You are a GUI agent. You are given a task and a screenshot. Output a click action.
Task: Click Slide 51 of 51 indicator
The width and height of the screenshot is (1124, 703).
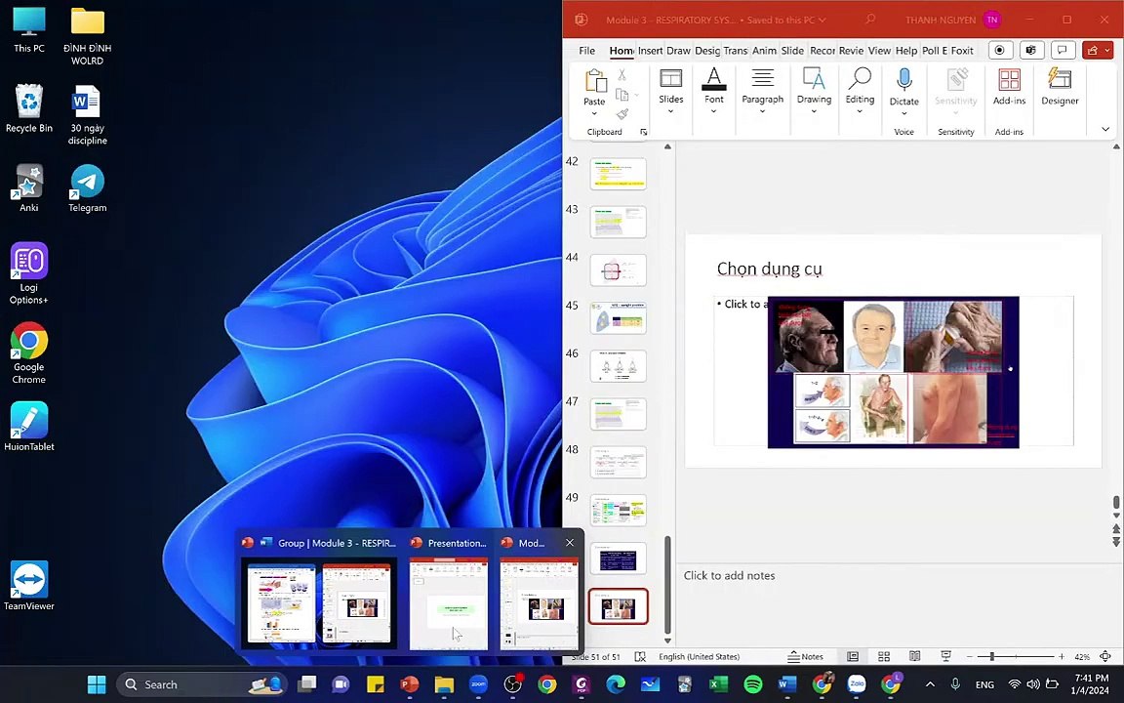[x=596, y=656]
